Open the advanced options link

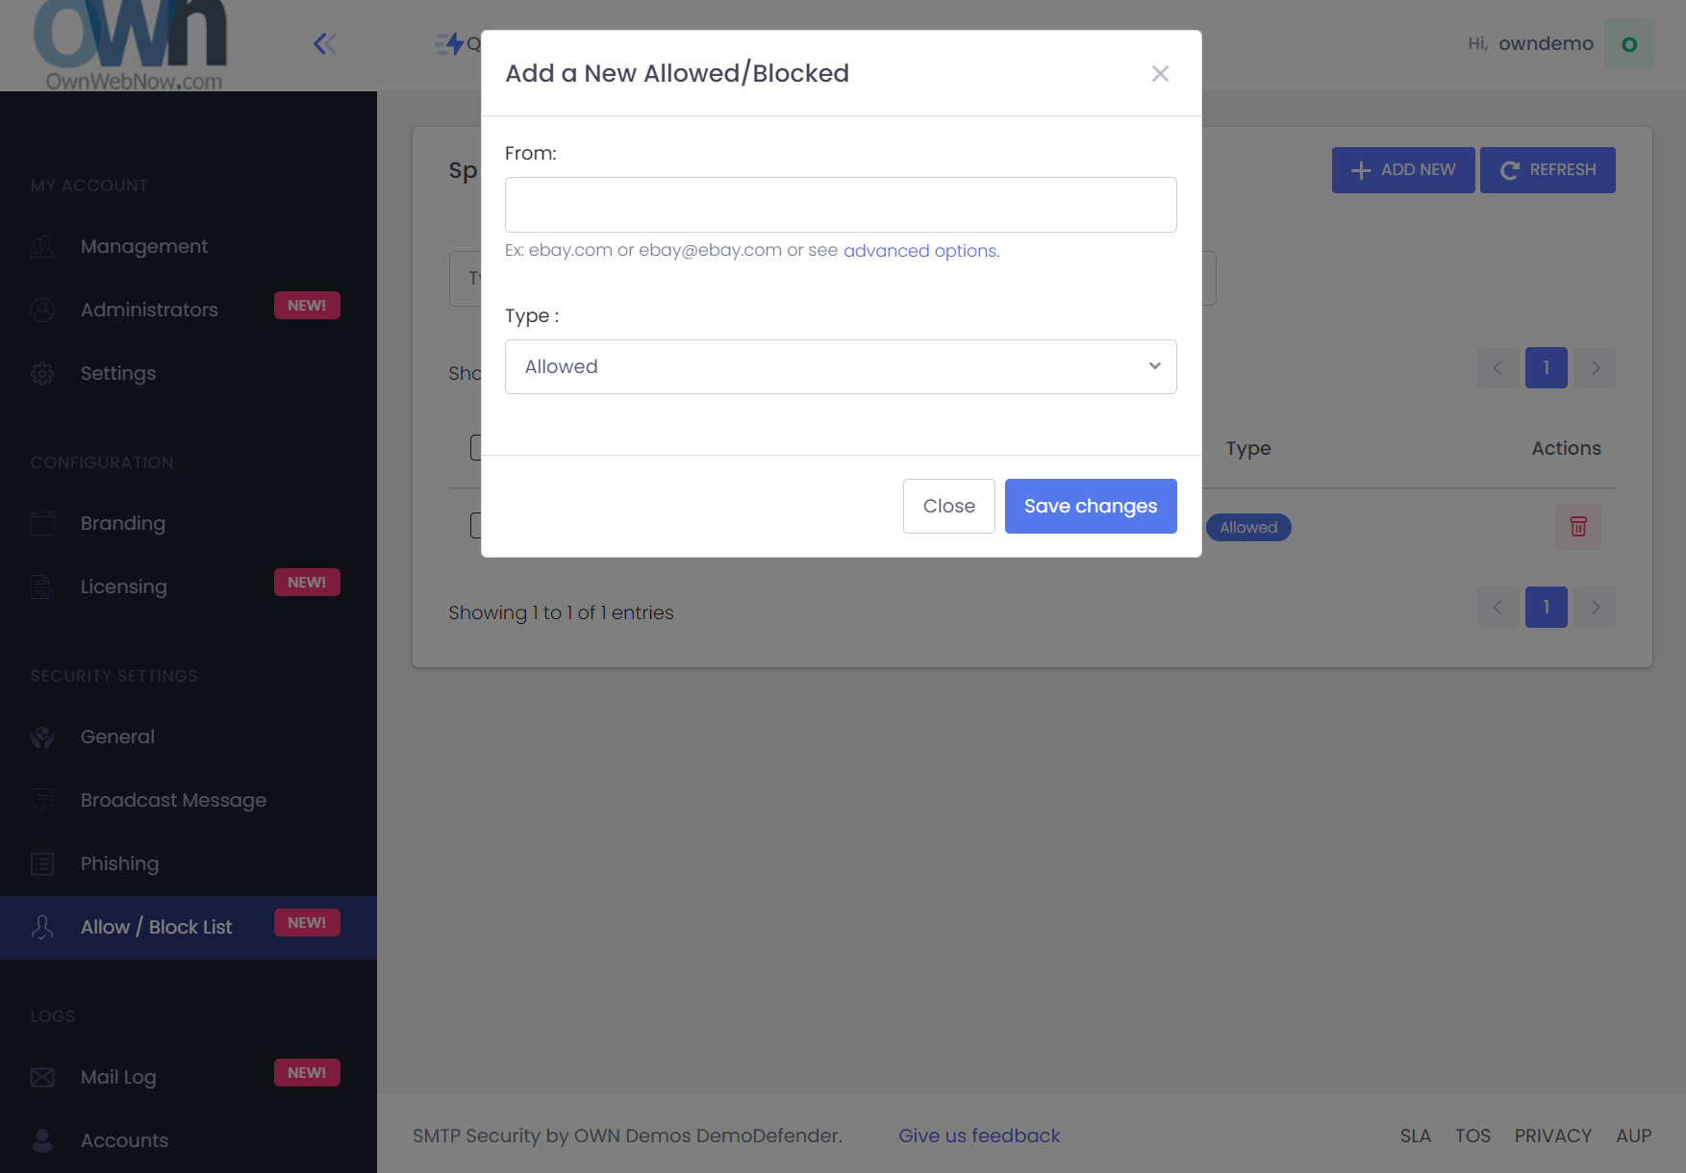point(920,251)
